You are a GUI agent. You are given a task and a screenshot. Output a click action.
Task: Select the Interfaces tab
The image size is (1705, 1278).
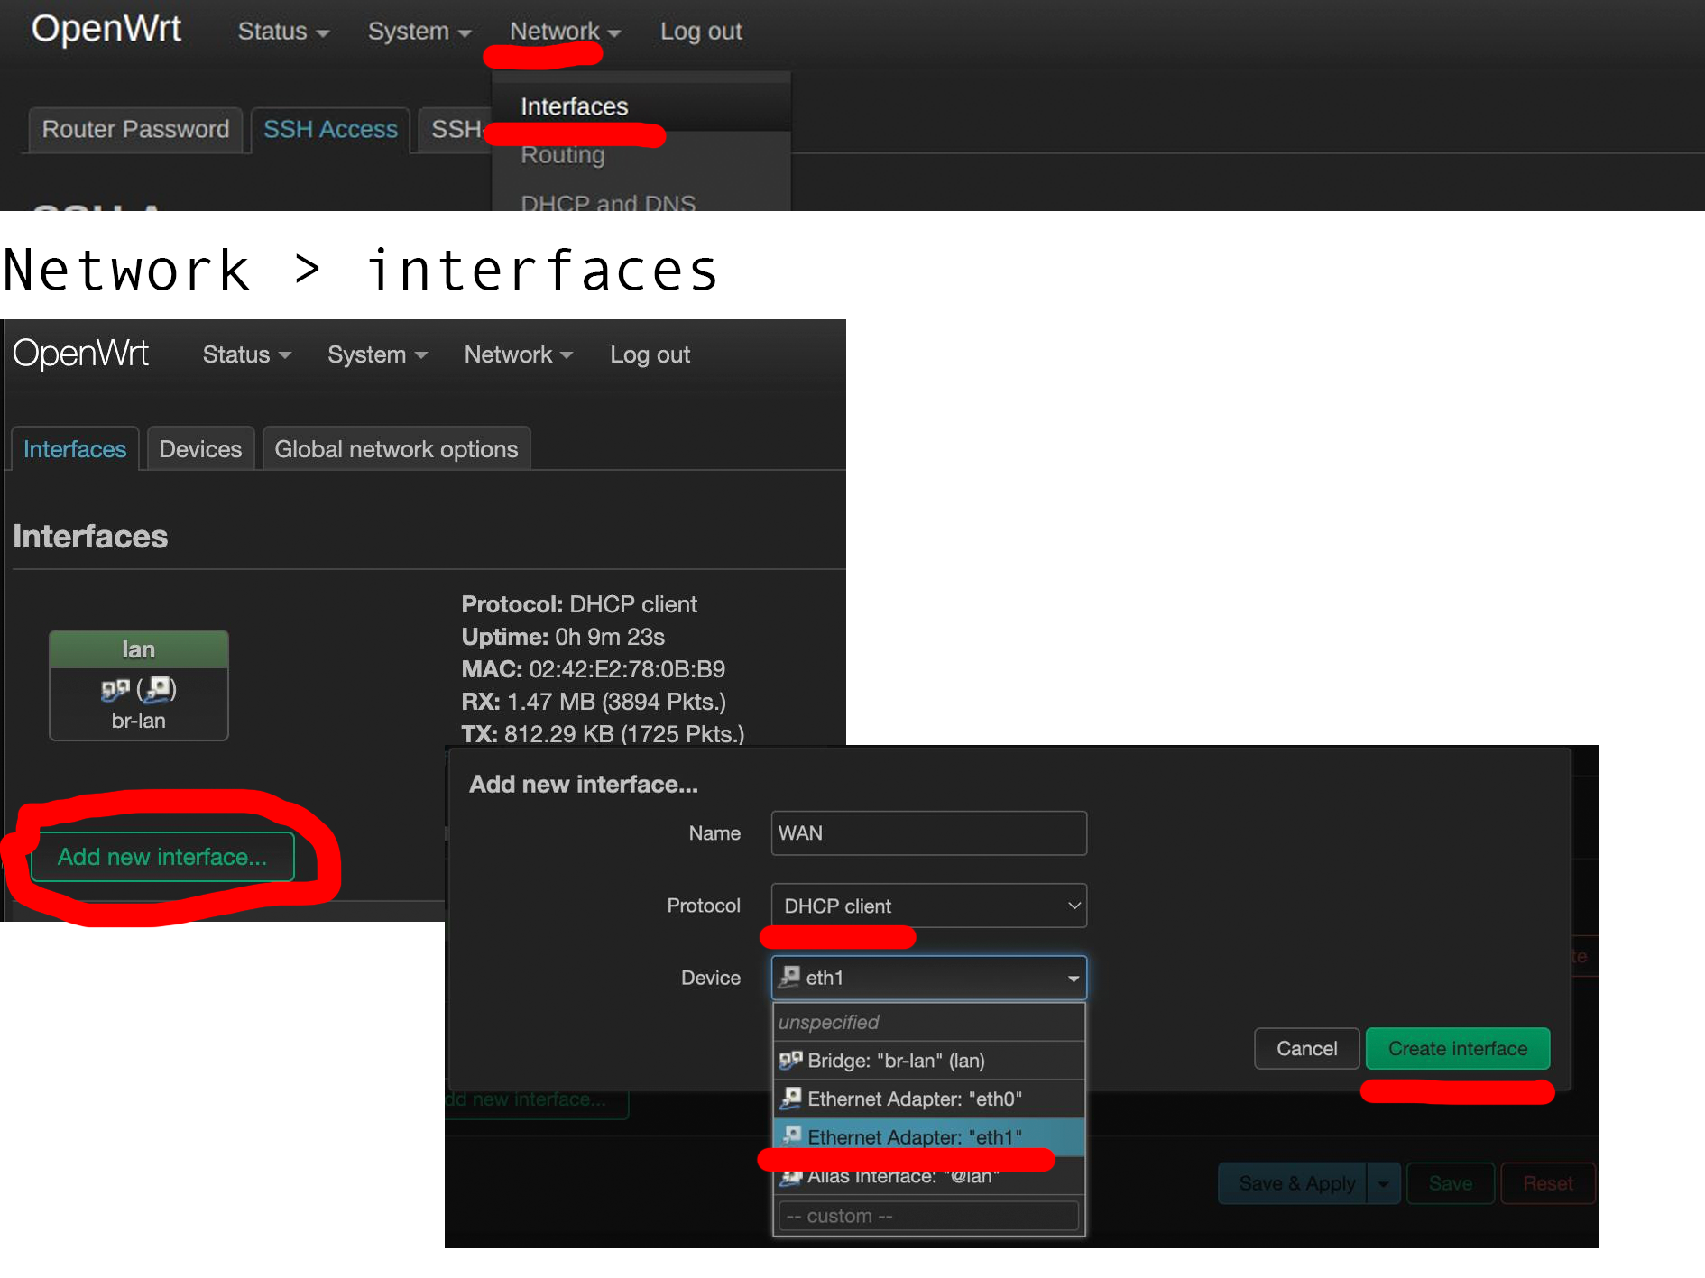[75, 449]
